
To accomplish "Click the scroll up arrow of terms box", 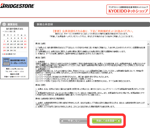I will point(148,44).
